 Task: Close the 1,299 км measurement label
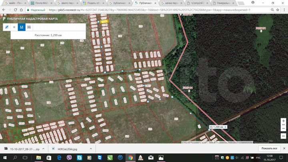point(225,127)
